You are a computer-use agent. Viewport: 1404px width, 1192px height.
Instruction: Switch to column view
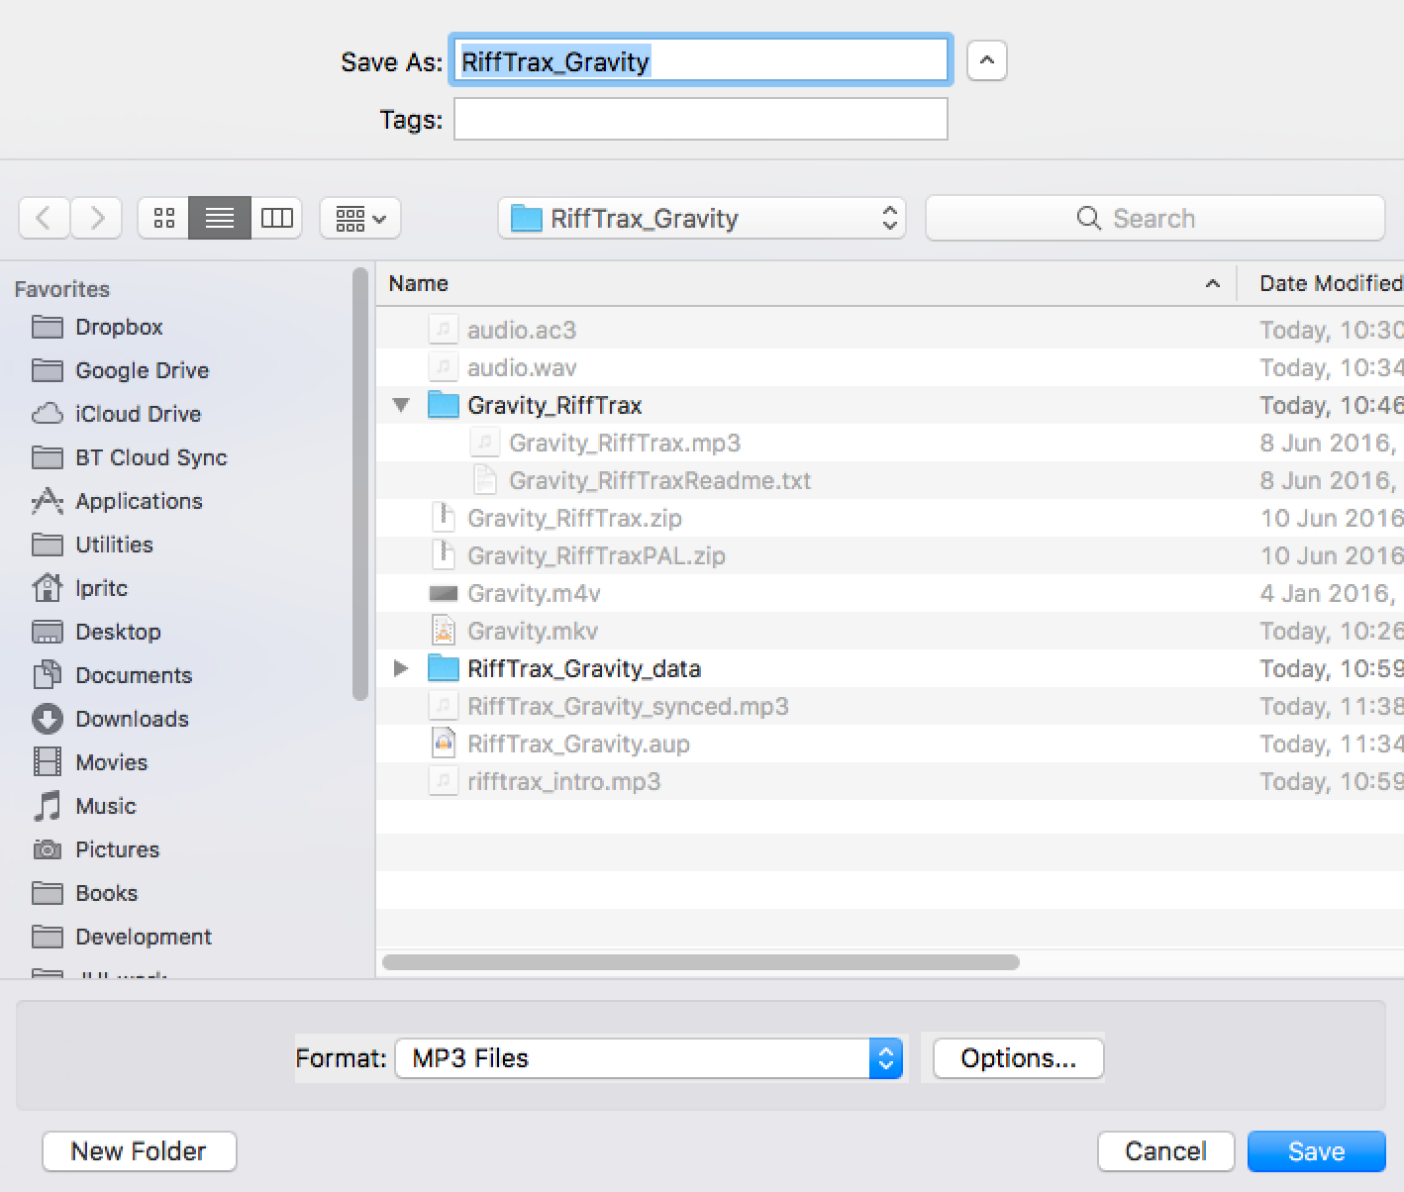276,218
